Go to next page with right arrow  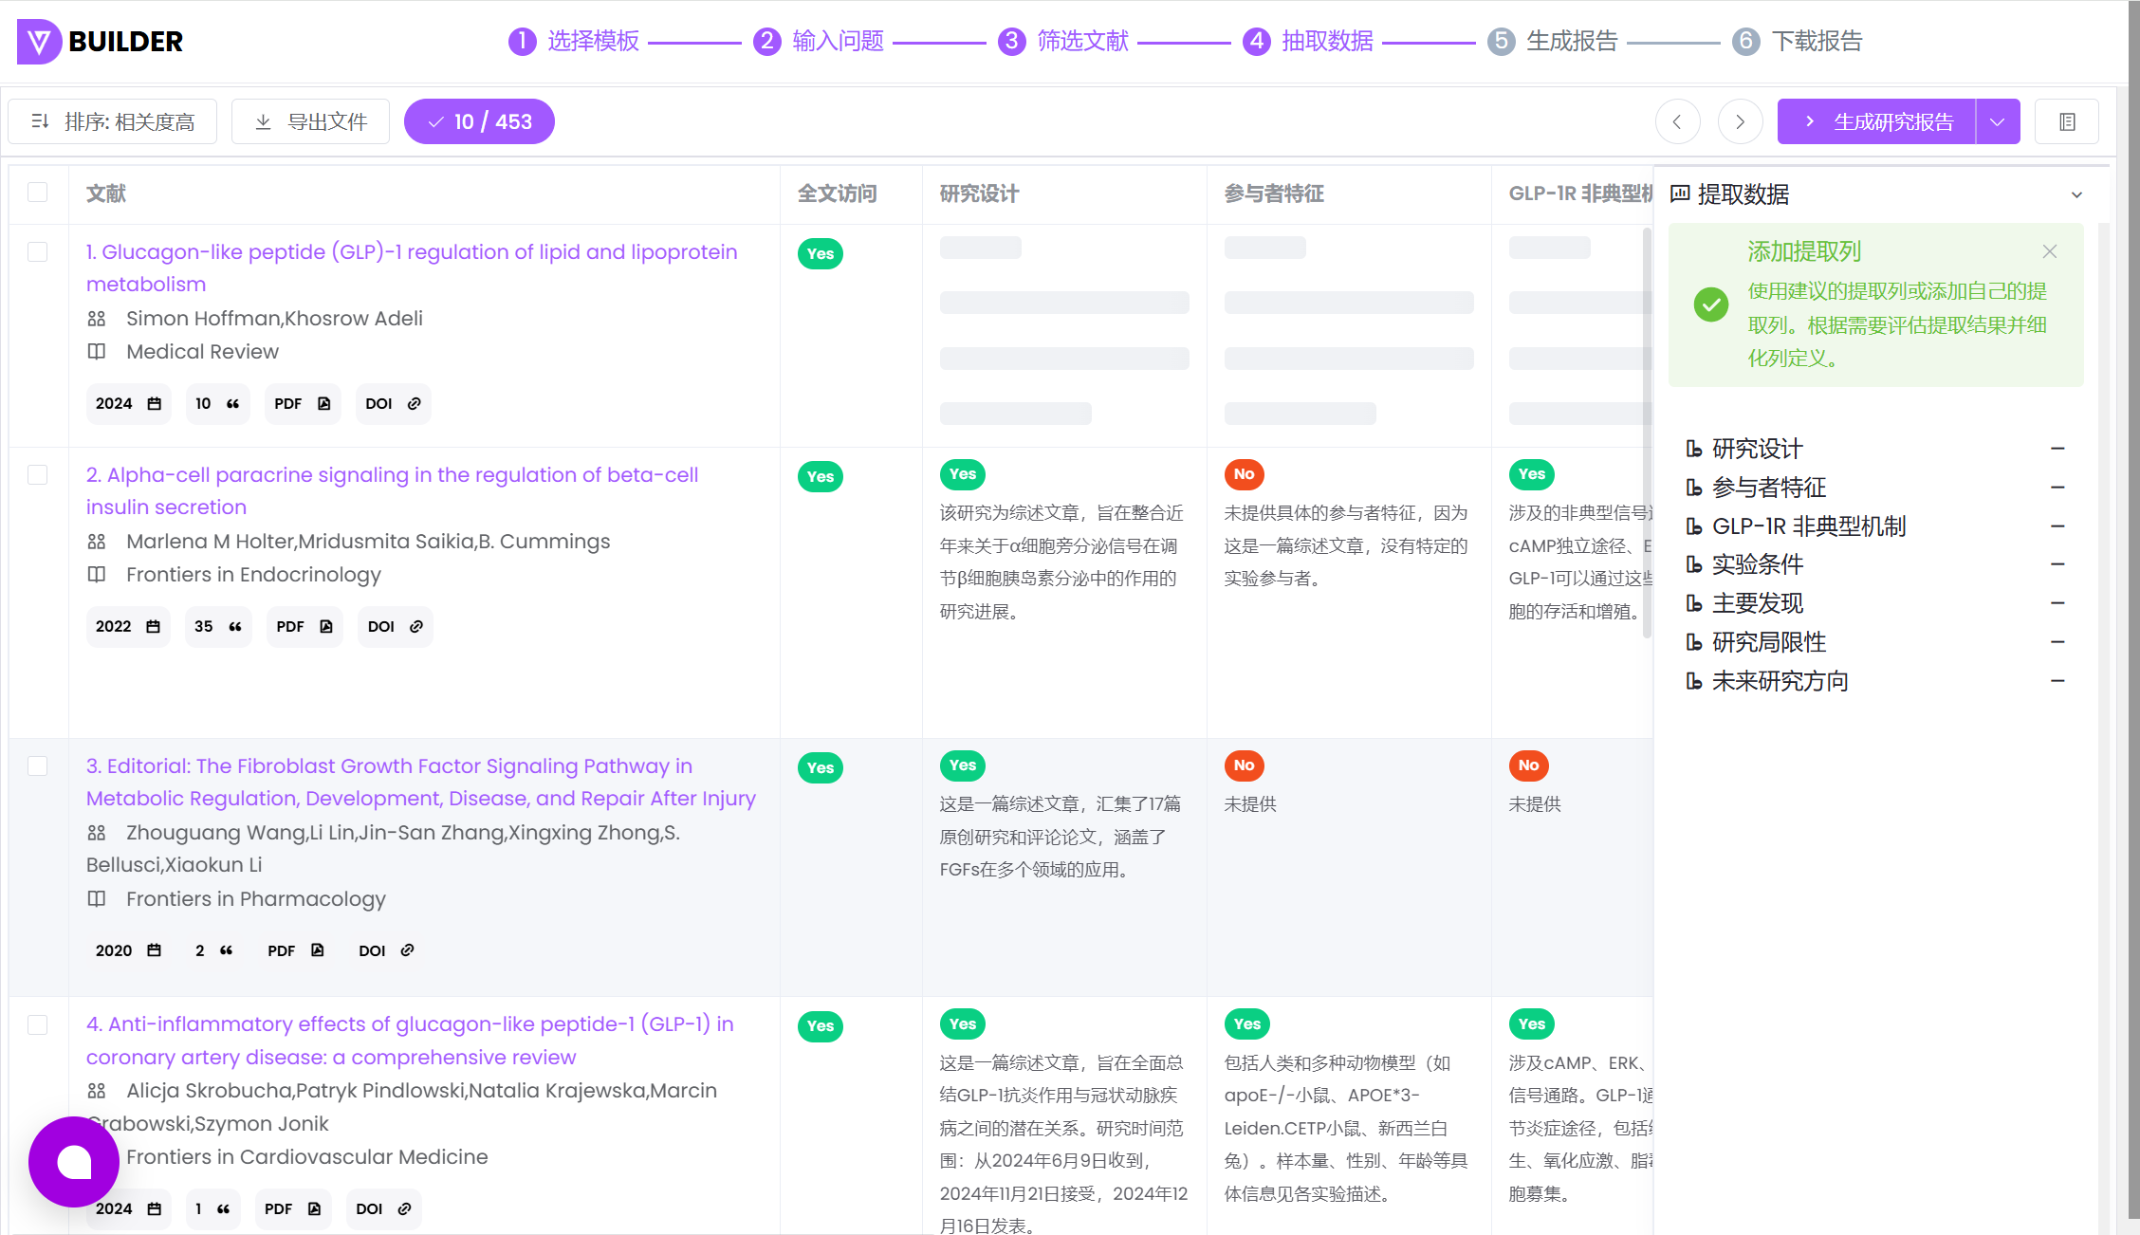pos(1740,121)
